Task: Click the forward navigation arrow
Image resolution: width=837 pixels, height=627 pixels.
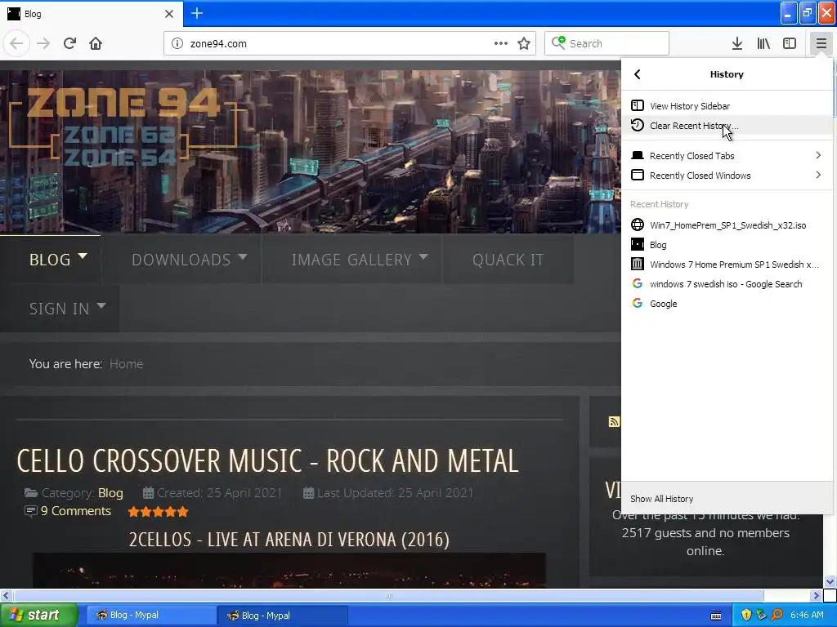Action: 43,43
